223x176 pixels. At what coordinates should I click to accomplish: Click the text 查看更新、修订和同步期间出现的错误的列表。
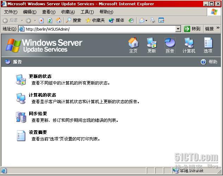tap(75, 120)
